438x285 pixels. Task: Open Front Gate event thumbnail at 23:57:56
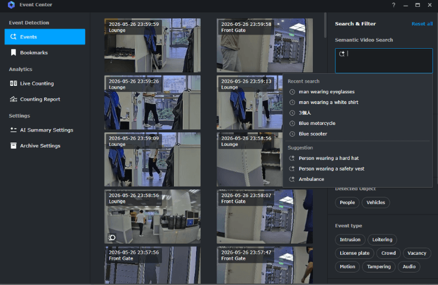coord(152,265)
